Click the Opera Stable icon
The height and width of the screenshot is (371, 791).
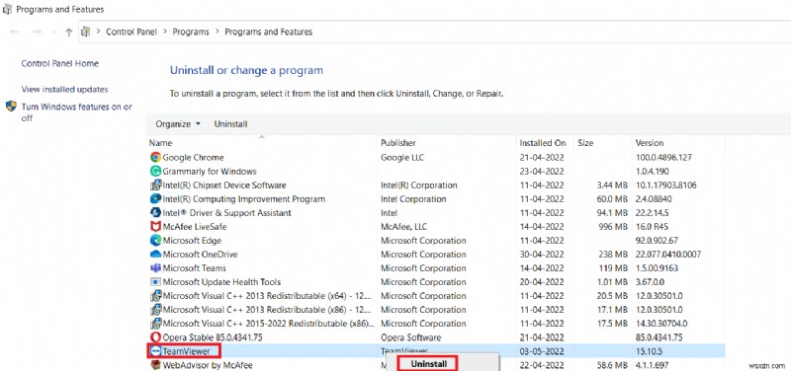click(x=155, y=337)
